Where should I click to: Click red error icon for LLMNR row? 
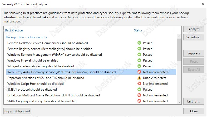click(x=139, y=95)
